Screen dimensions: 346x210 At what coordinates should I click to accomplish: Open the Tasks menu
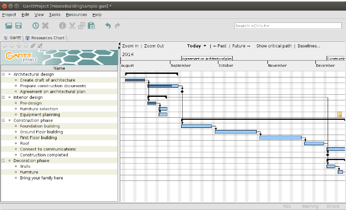54,15
